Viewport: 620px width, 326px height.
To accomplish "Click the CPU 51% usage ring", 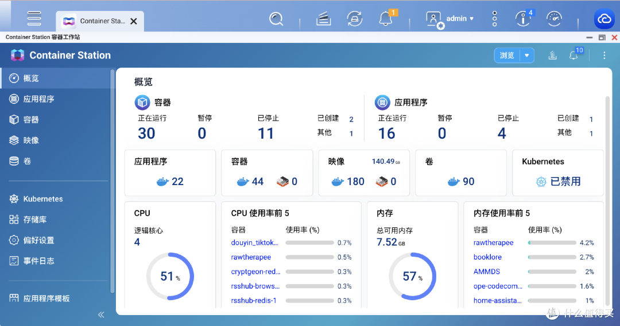I will 170,276.
